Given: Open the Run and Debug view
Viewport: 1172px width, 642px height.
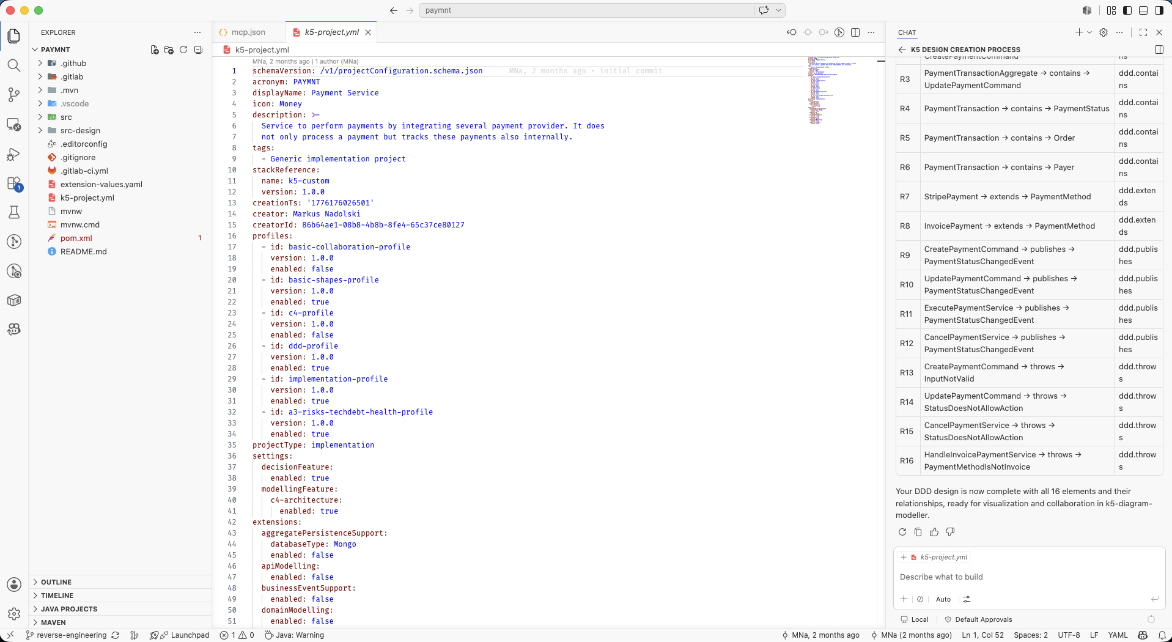Looking at the screenshot, I should click(13, 154).
